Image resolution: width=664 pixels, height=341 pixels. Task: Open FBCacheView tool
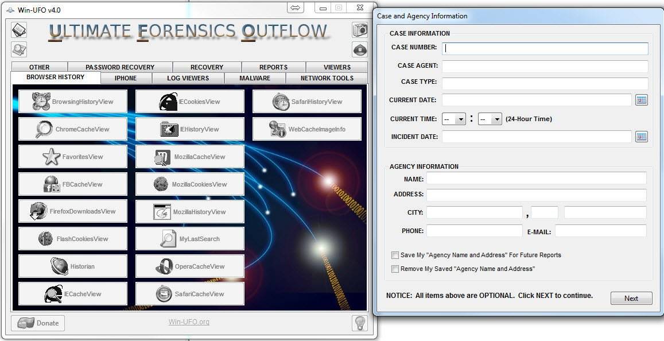point(73,184)
